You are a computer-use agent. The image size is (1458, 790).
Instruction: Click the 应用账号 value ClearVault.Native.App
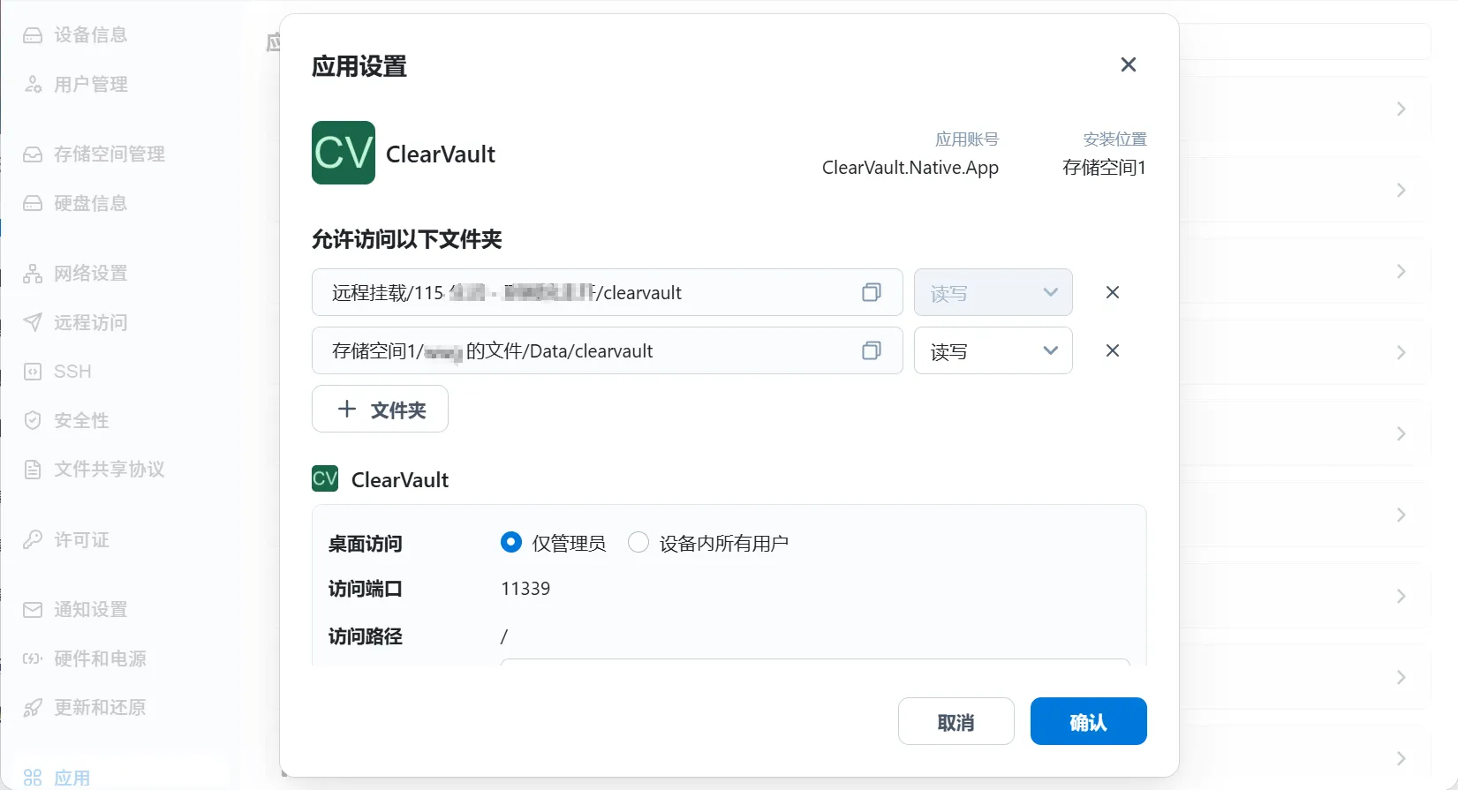click(x=910, y=168)
